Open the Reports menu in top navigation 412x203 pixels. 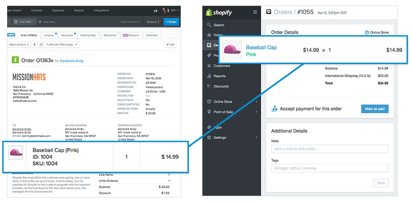coord(79,10)
